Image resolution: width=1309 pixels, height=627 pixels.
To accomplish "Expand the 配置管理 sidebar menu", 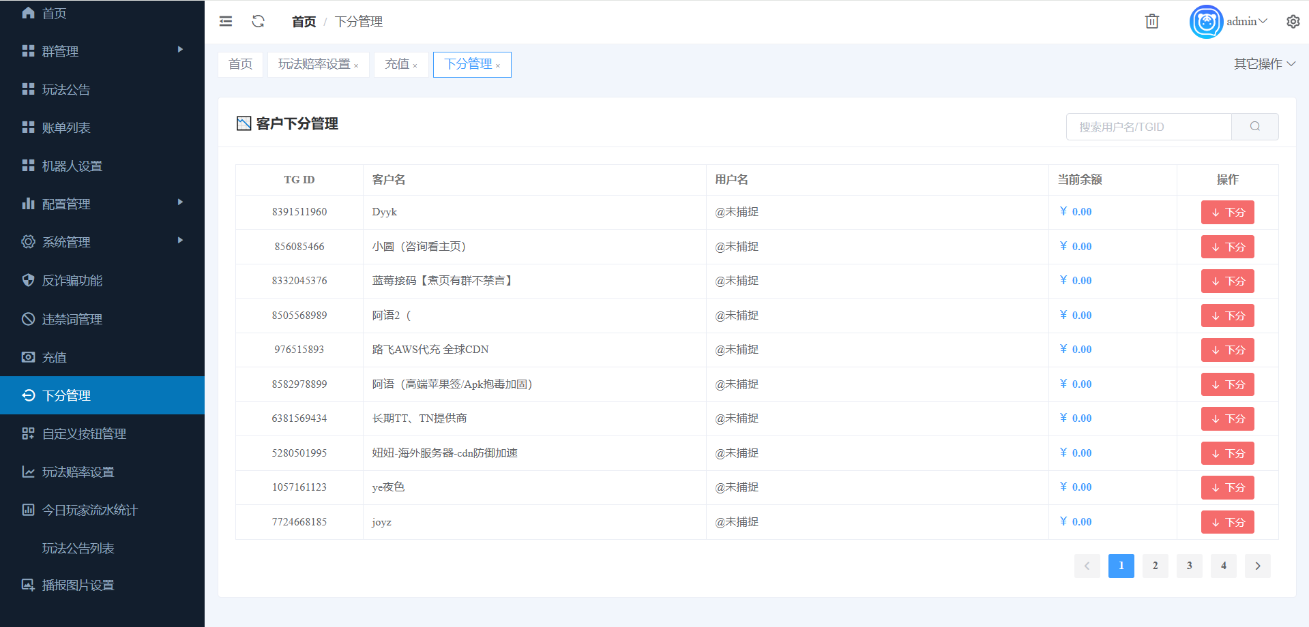I will tap(102, 204).
